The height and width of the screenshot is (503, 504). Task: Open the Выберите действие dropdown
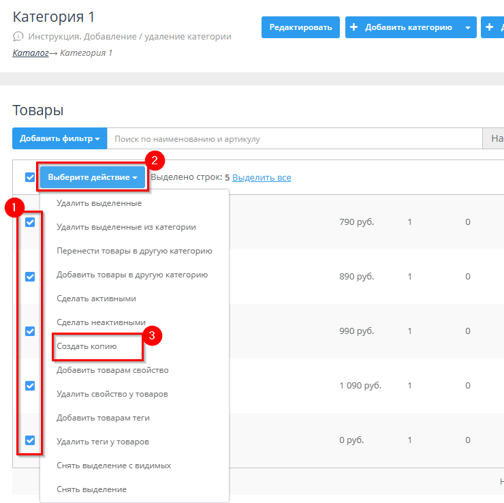tap(93, 177)
